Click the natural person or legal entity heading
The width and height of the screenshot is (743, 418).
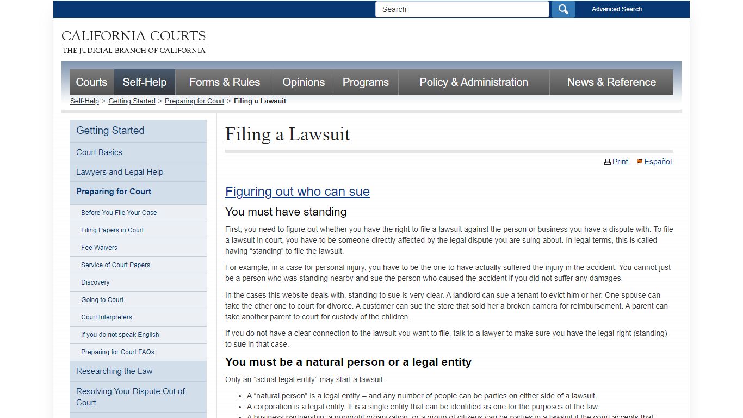(349, 362)
